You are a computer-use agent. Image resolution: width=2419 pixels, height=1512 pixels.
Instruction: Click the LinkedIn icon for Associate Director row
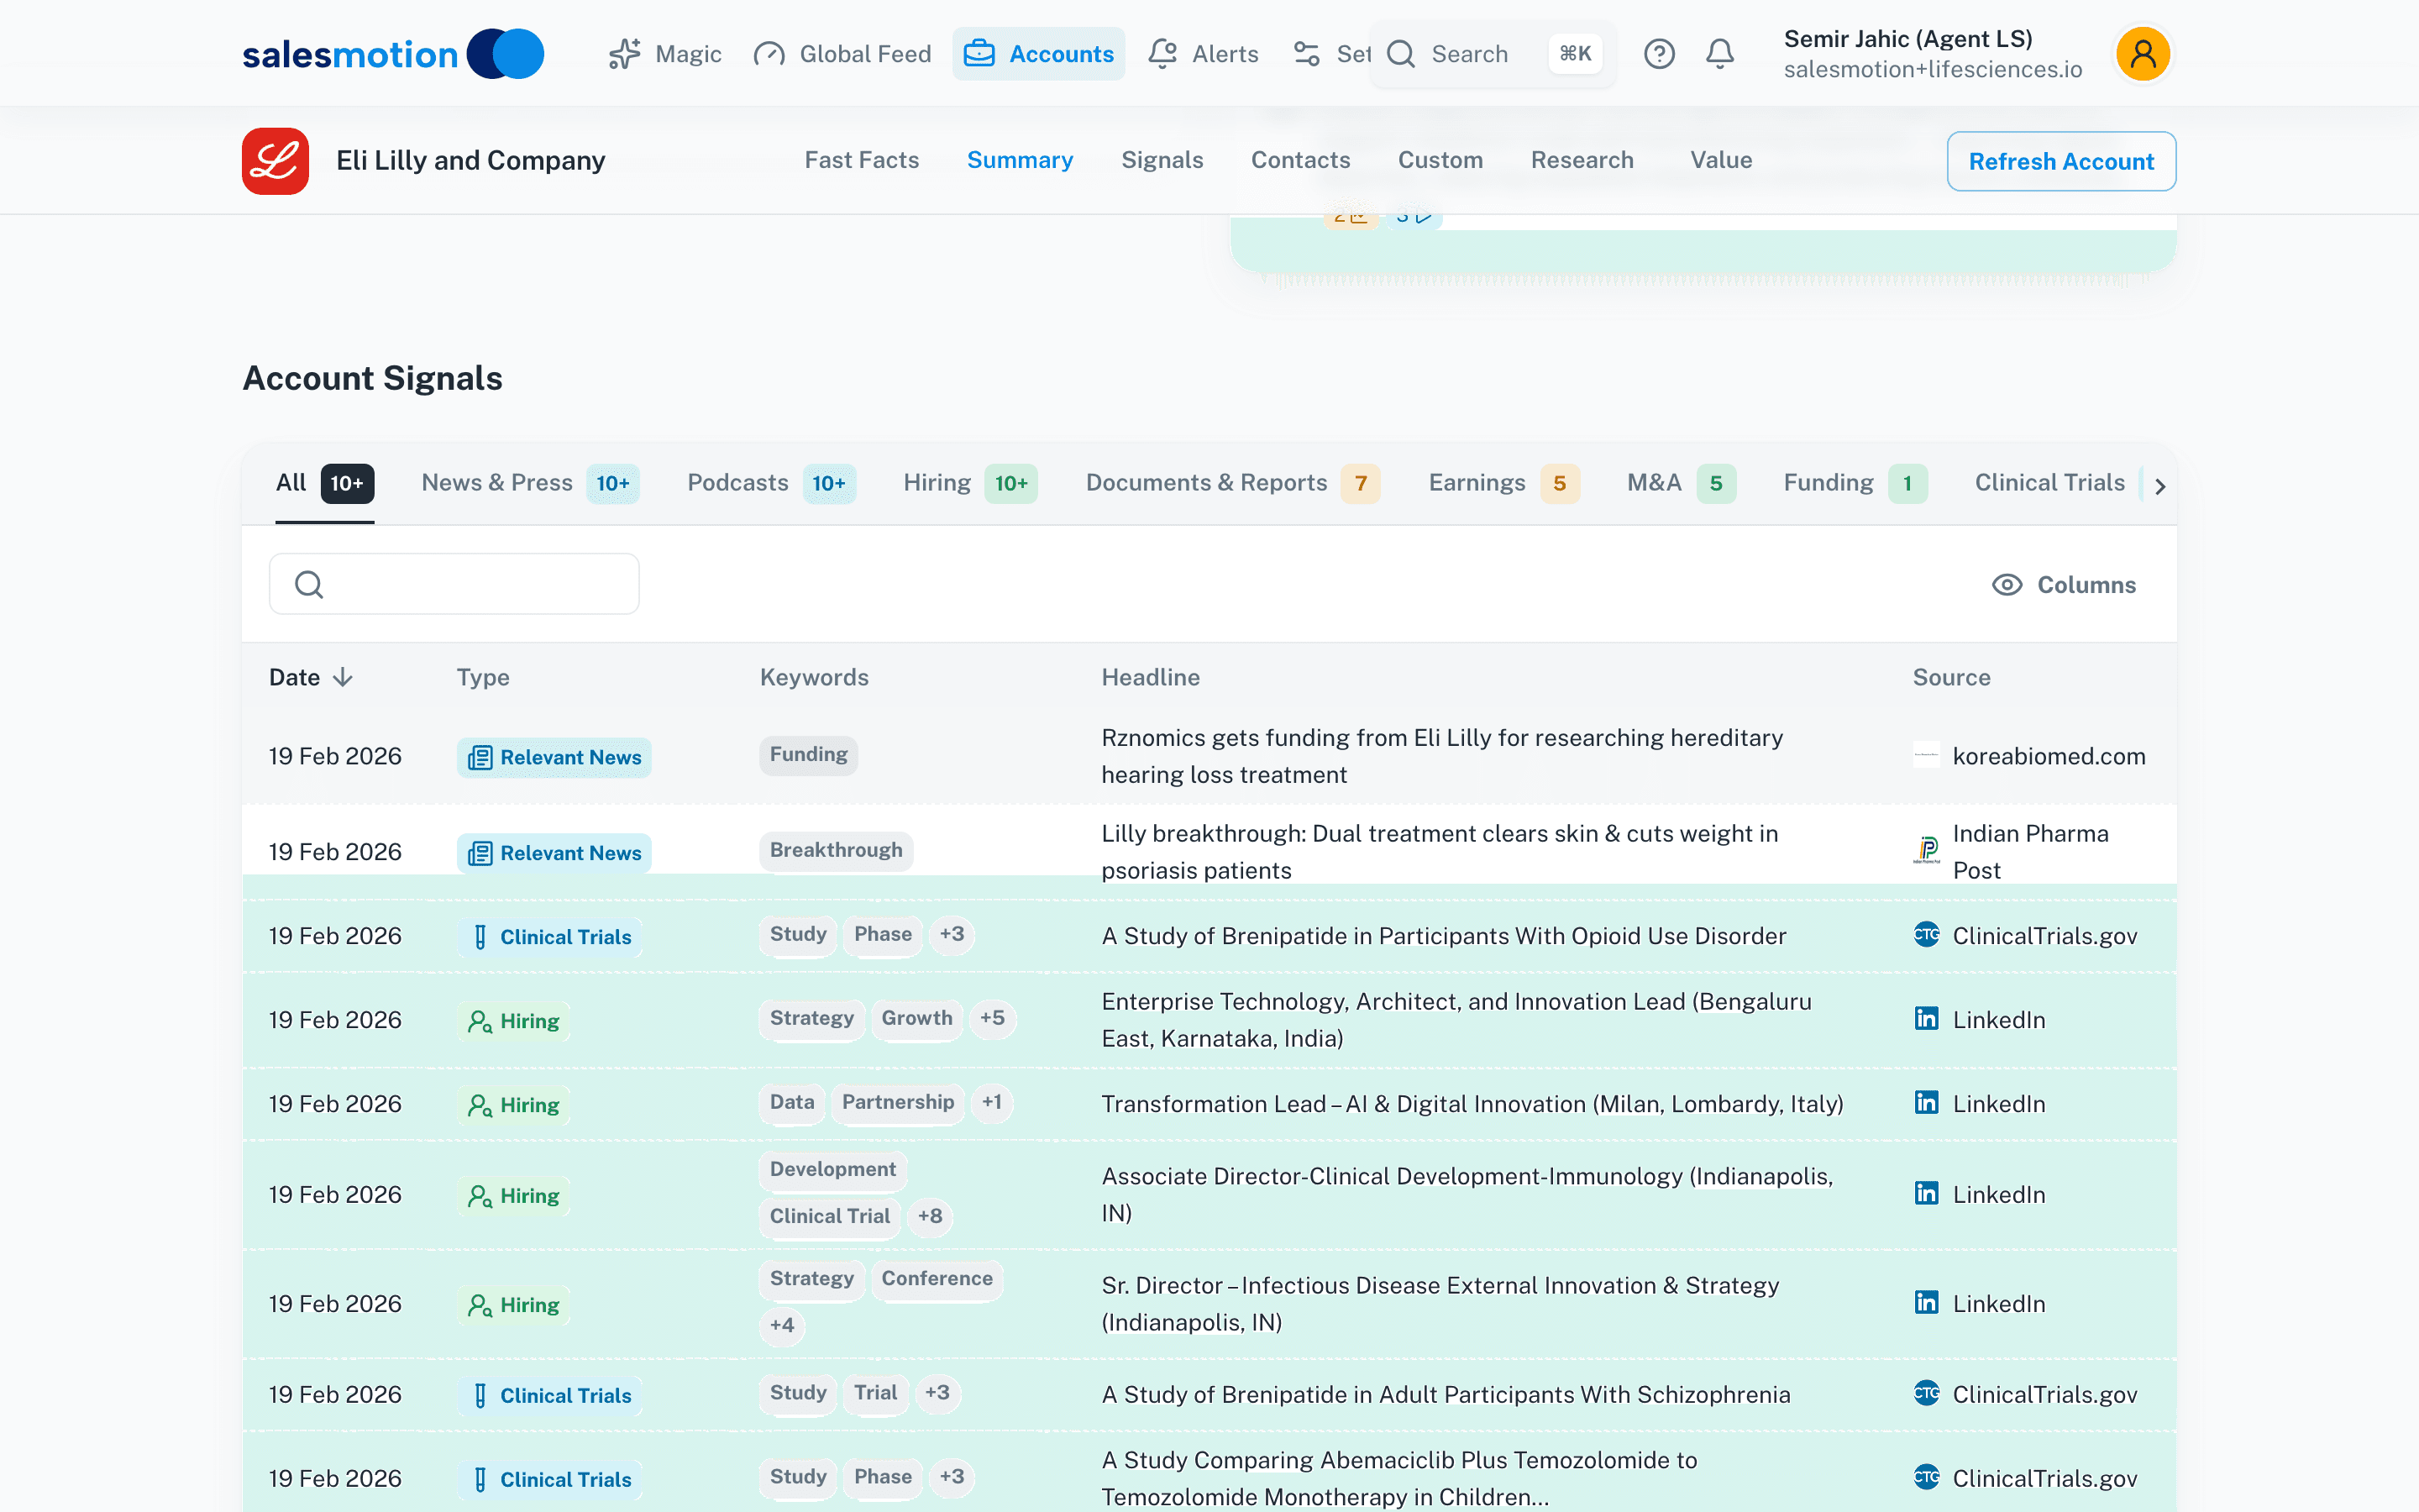coord(1926,1194)
